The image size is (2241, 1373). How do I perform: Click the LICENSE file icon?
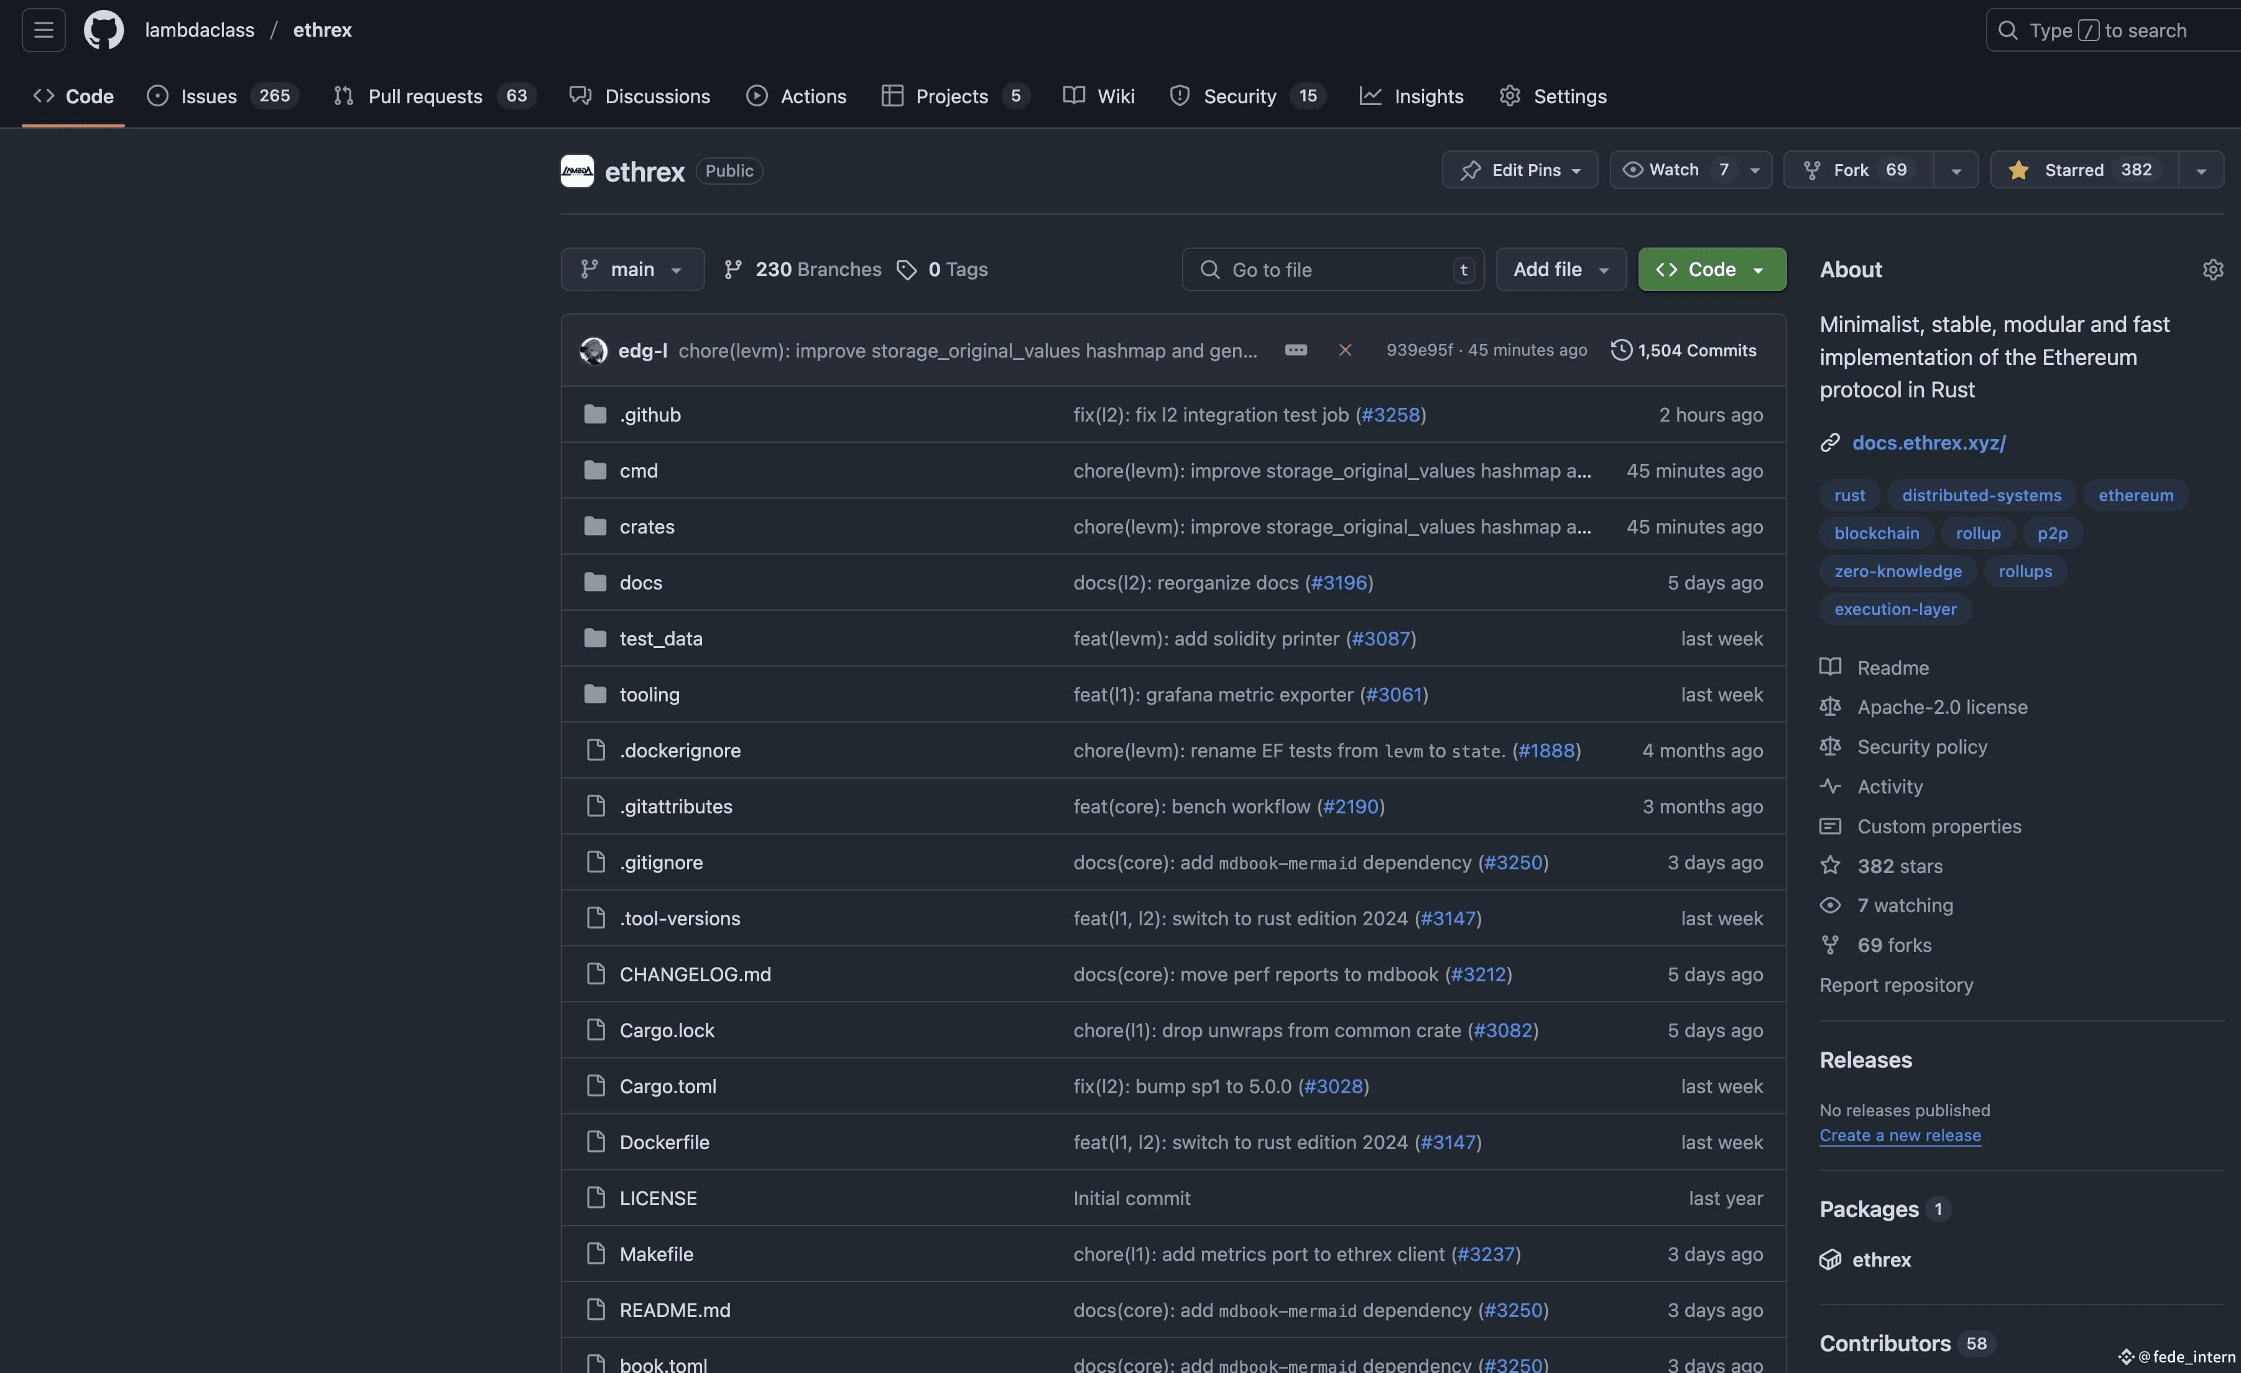(596, 1198)
